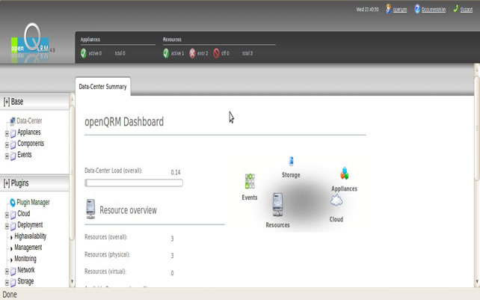
Task: Click the Storage folder icon in Plugins
Action: 13,282
